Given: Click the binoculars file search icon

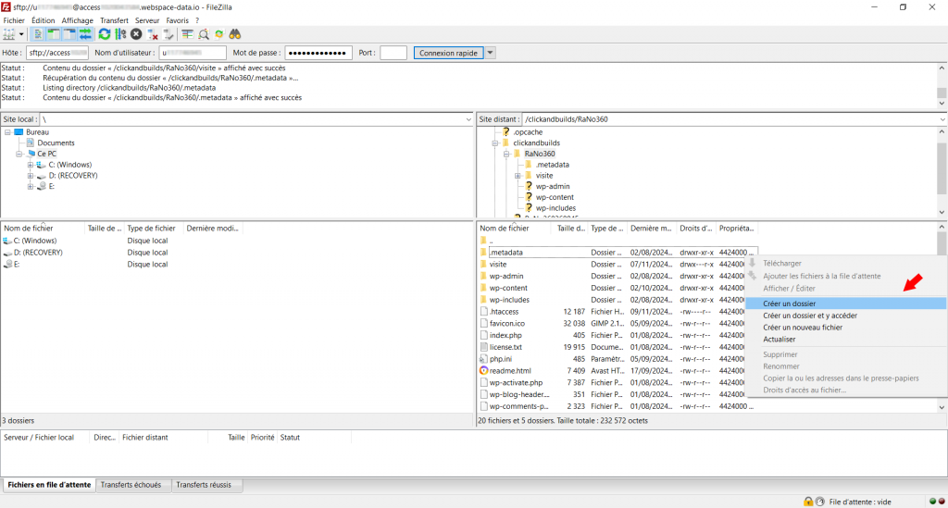Looking at the screenshot, I should click(x=235, y=34).
